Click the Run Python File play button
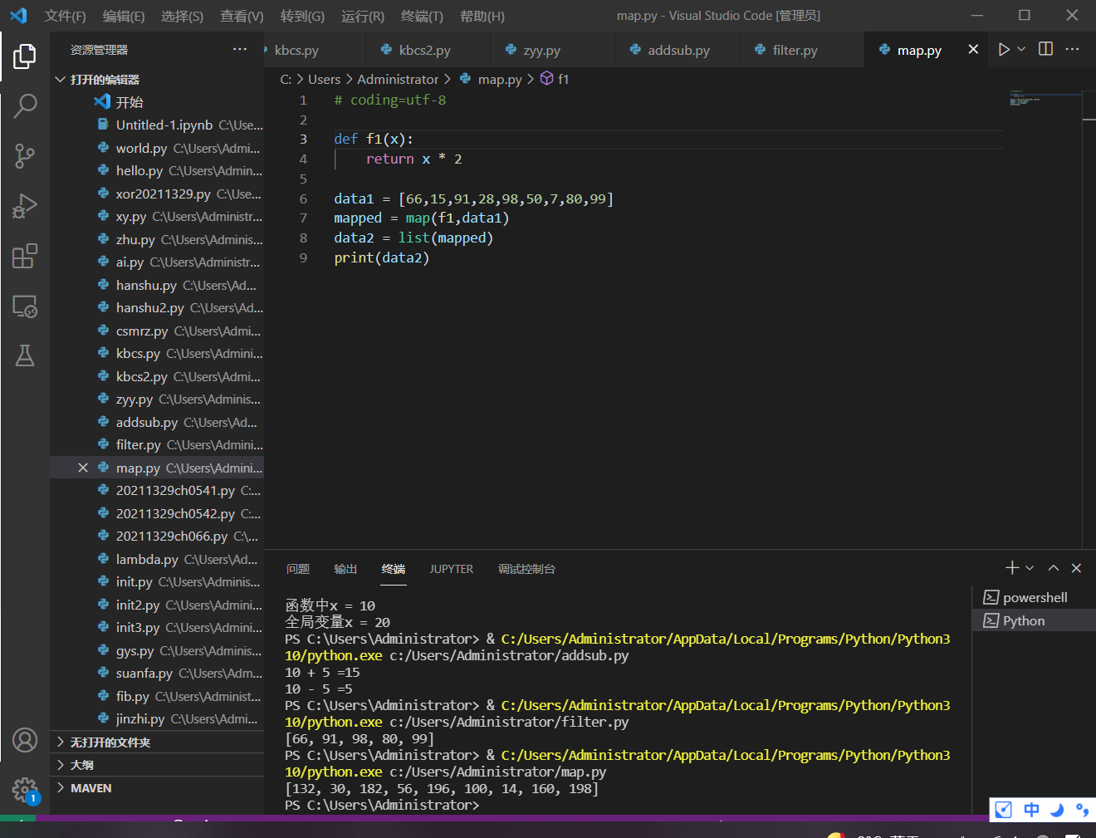Screen dimensions: 1096x838 click(x=1004, y=50)
